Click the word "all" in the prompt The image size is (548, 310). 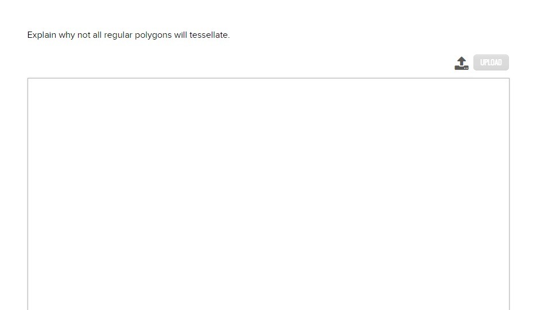97,35
